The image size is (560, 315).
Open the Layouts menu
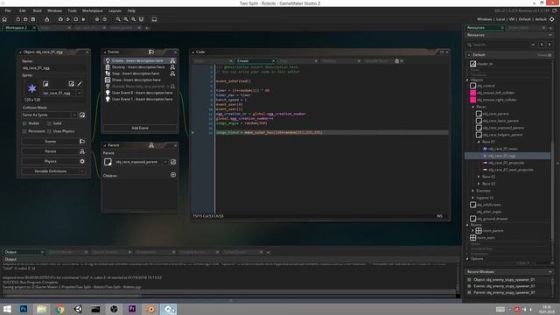click(x=115, y=10)
